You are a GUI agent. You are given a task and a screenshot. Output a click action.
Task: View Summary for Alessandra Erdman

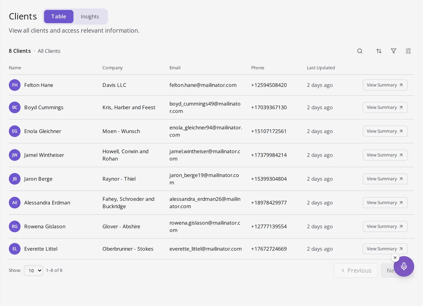(x=385, y=203)
